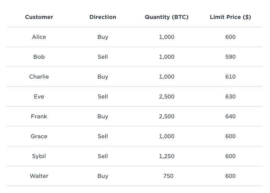270x193 pixels.
Task: Click the Direction column header
Action: (x=103, y=17)
